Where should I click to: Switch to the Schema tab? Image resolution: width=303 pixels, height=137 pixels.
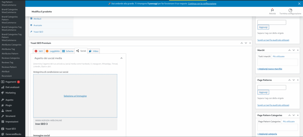click(x=68, y=51)
